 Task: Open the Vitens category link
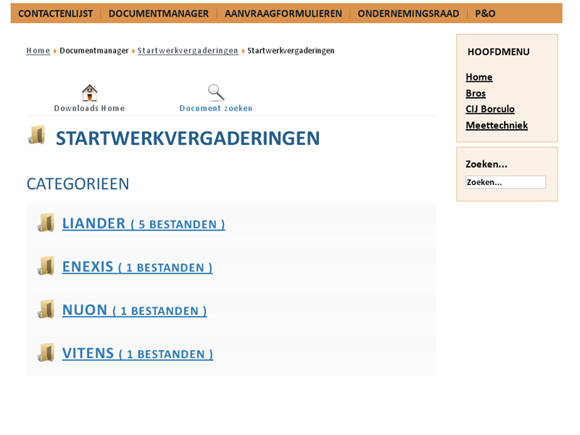[138, 354]
